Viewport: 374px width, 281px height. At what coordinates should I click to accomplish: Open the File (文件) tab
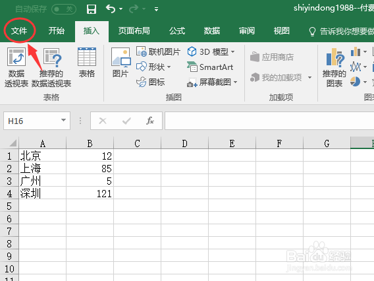pyautogui.click(x=19, y=31)
